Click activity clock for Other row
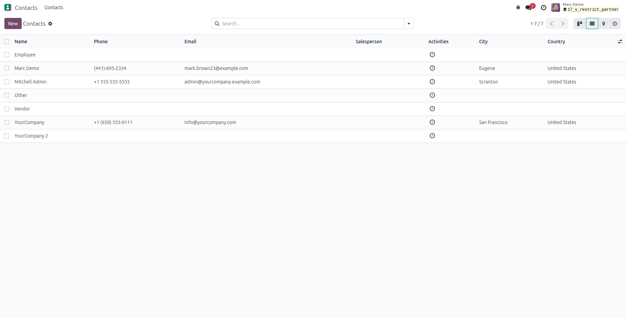This screenshot has height=318, width=626. click(x=432, y=95)
